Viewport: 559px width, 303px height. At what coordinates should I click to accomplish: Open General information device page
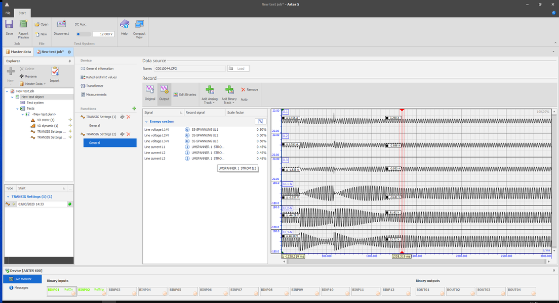(97, 69)
